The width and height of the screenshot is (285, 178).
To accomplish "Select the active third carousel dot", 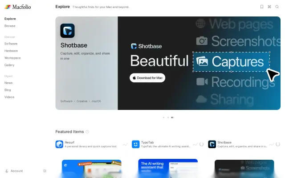I will [x=172, y=117].
